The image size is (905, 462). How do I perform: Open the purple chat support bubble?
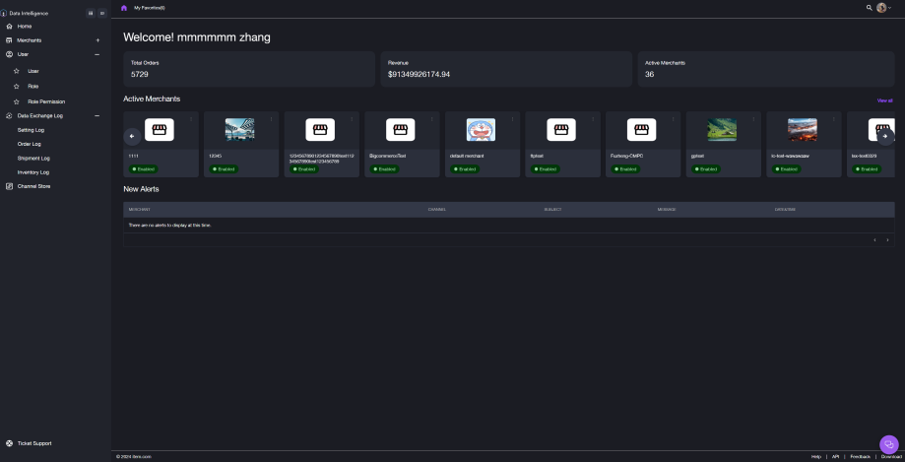[x=889, y=445]
